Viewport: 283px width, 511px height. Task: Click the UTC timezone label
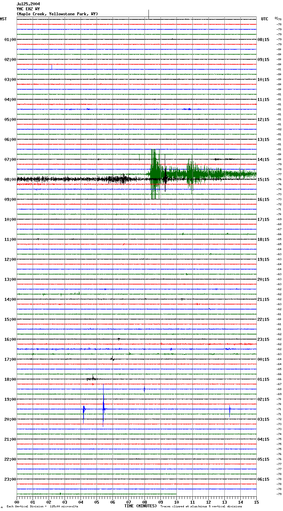point(265,19)
